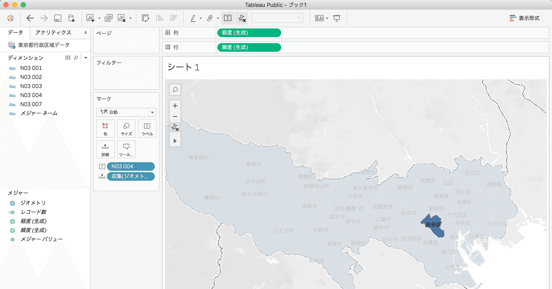Image resolution: width=552 pixels, height=289 pixels.
Task: Open presentation mode icon in toolbar
Action: tap(337, 18)
